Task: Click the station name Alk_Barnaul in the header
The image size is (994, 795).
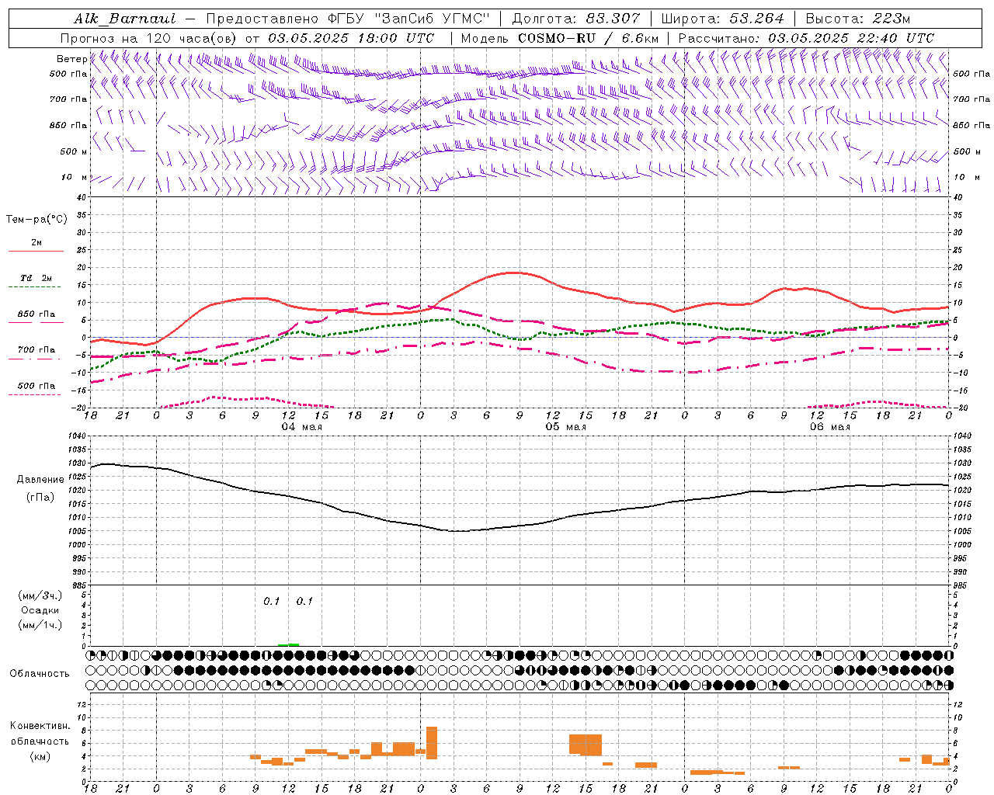Action: tap(125, 19)
